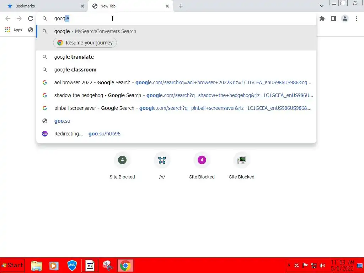This screenshot has height=273, width=364.
Task: Close the Bookmarks tab
Action: 82,6
